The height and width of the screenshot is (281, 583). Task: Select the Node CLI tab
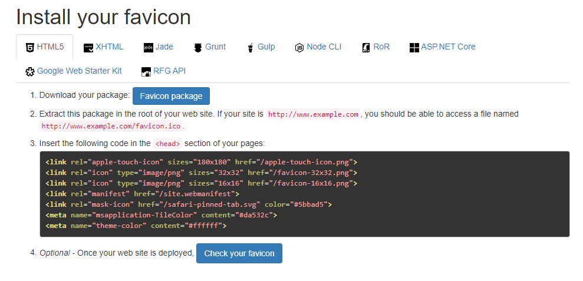point(324,47)
